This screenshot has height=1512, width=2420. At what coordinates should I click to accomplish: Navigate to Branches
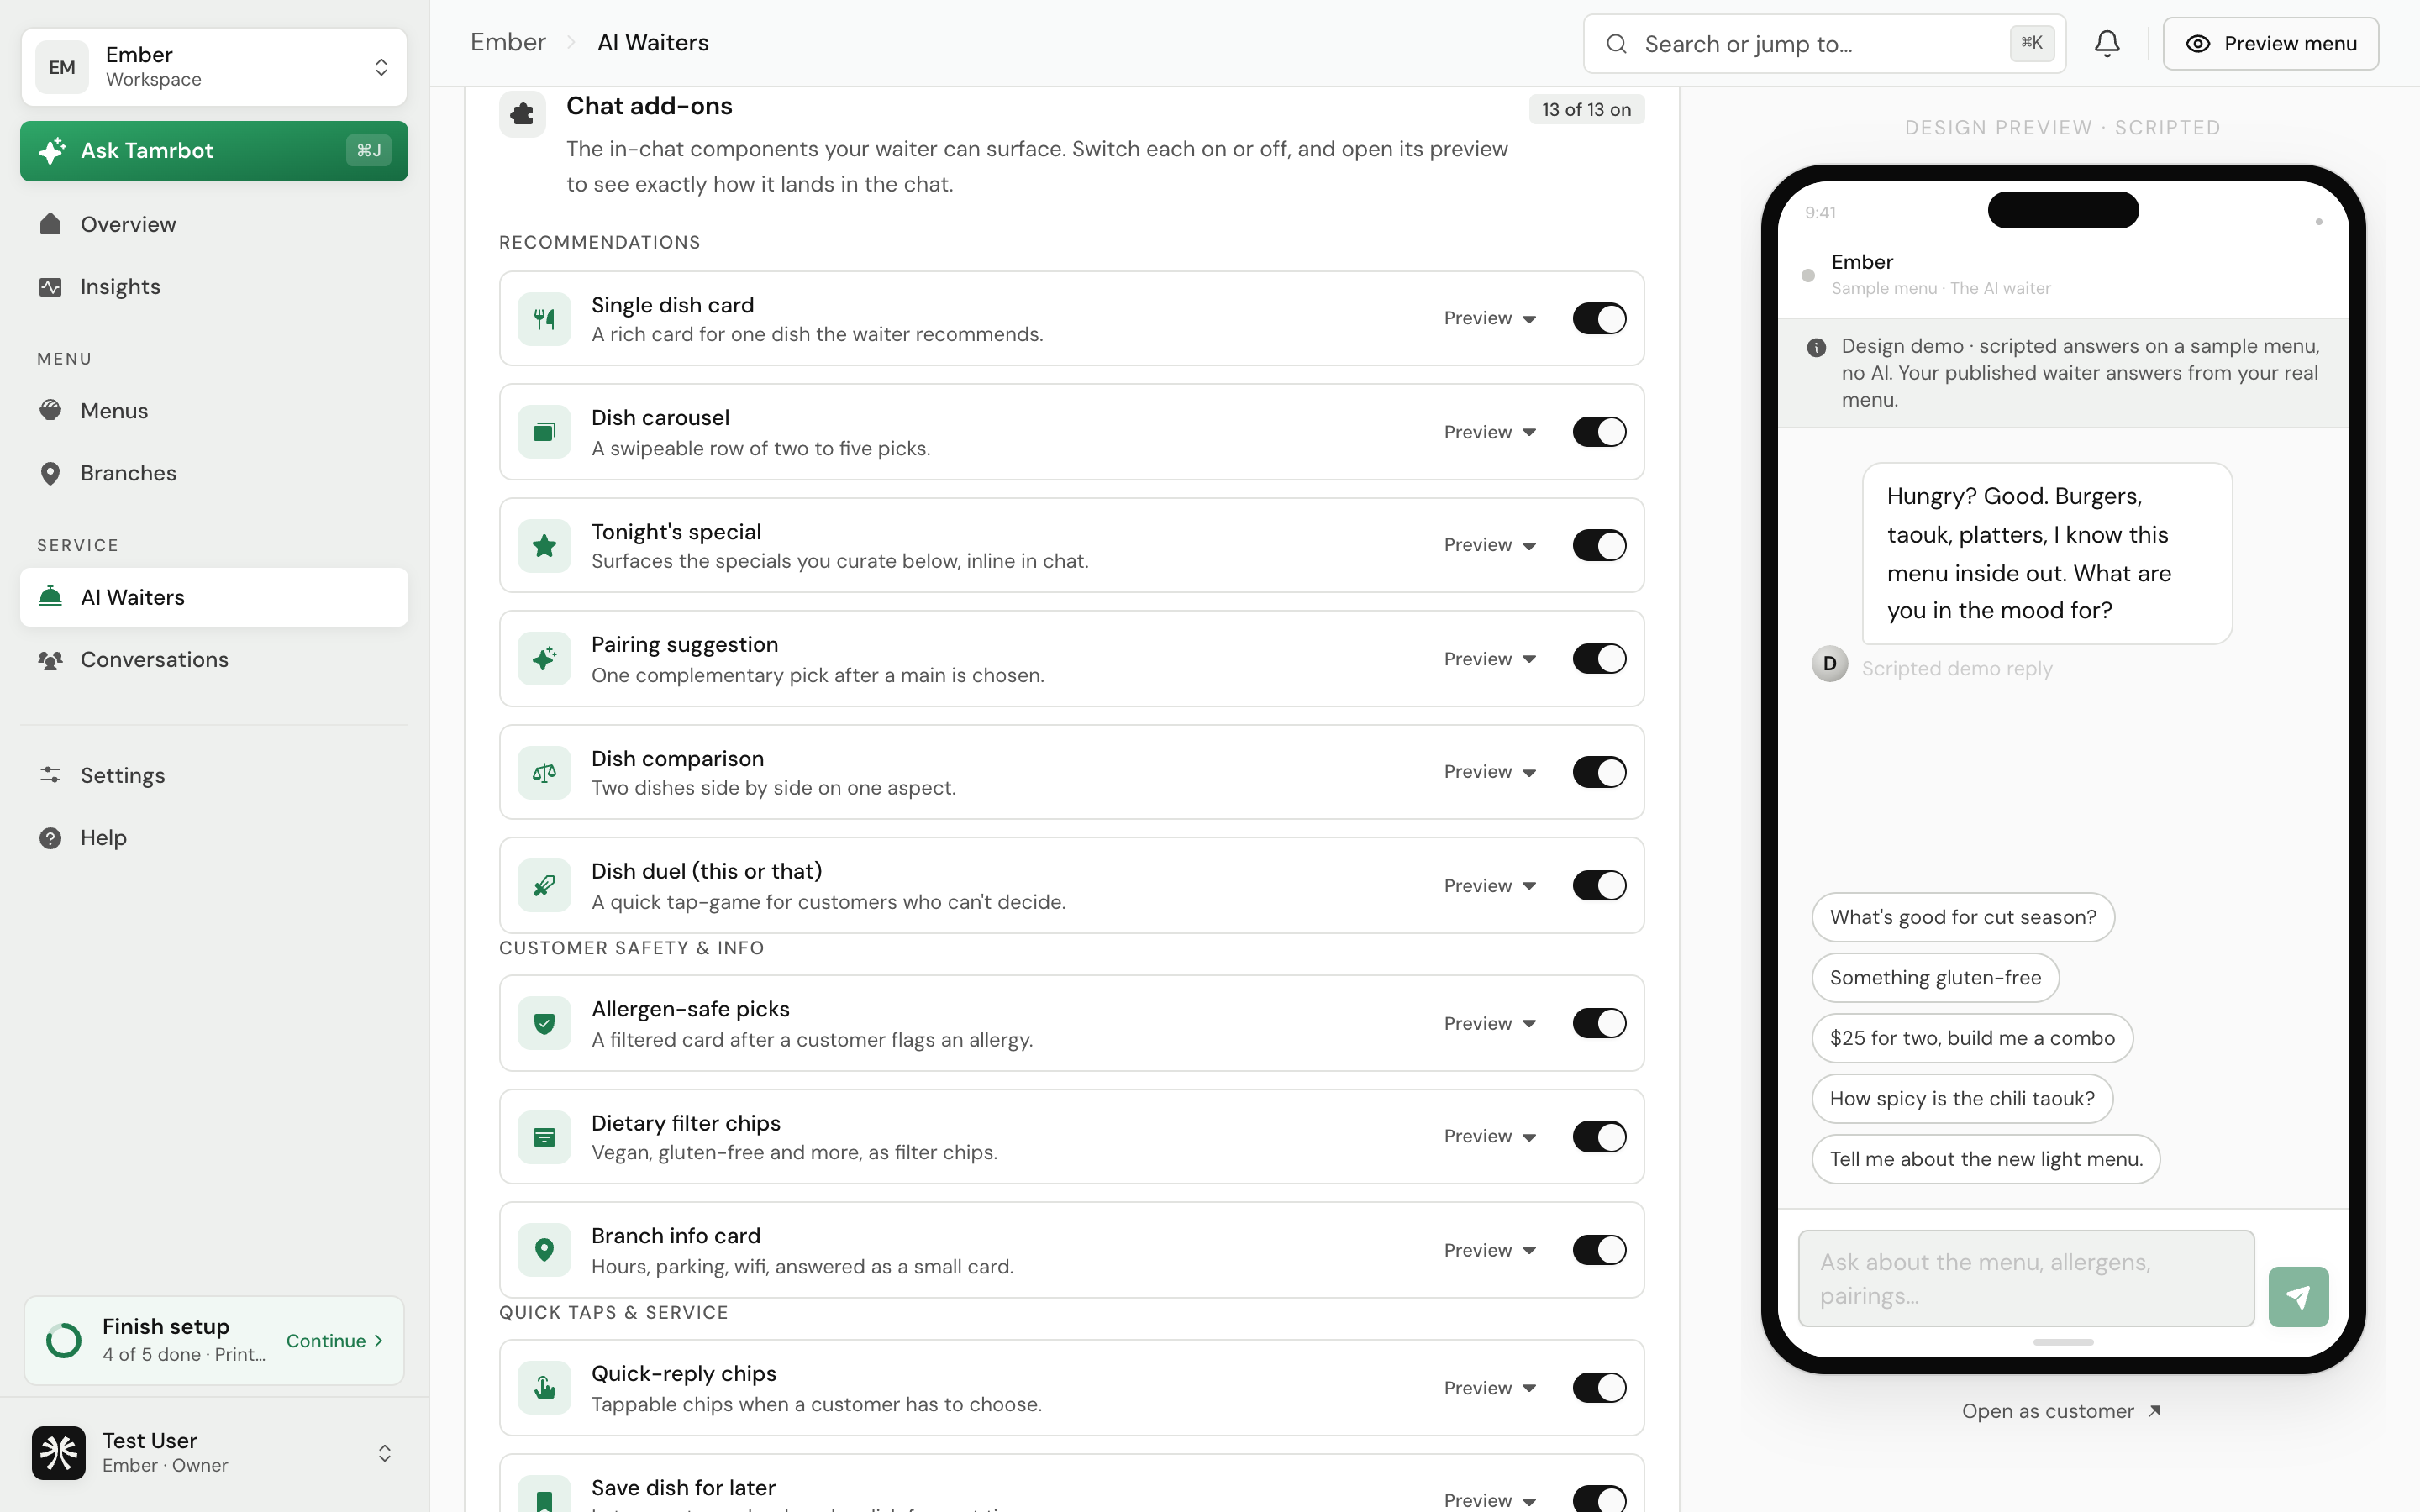click(x=214, y=473)
